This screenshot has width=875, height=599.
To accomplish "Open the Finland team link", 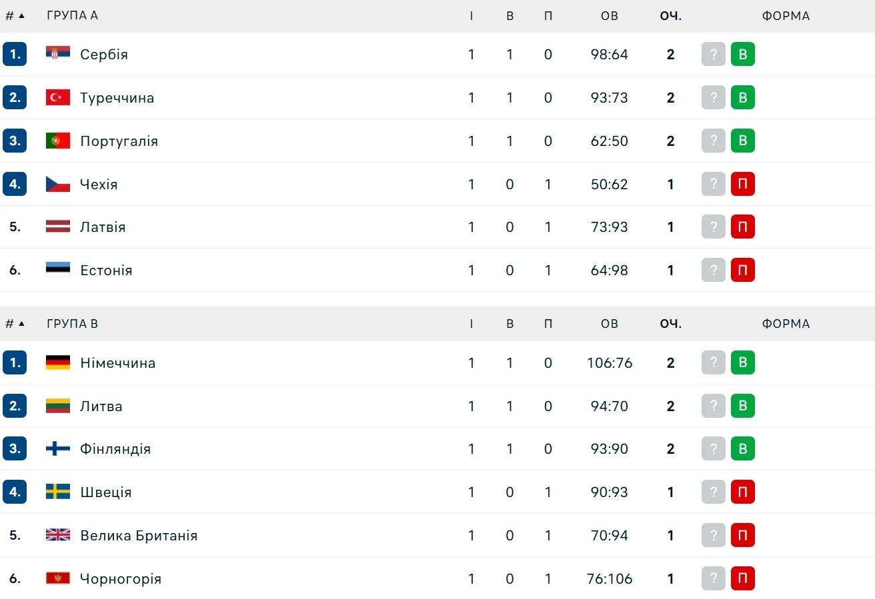I will click(115, 449).
